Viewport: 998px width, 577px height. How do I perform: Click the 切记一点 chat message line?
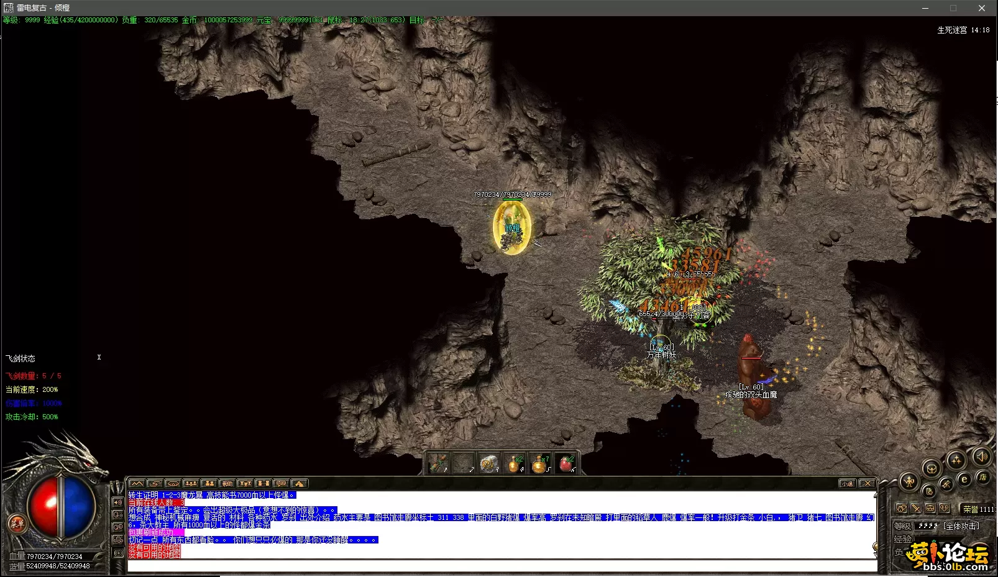point(253,540)
